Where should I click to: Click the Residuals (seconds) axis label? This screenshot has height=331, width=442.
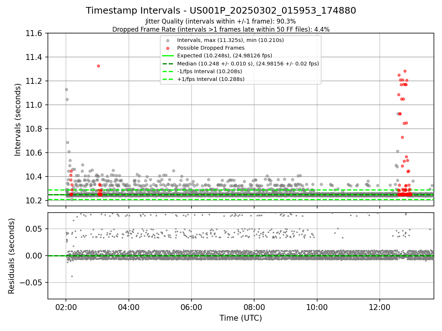(x=12, y=256)
